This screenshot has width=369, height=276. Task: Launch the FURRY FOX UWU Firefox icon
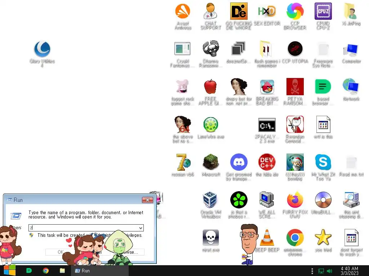(295, 200)
